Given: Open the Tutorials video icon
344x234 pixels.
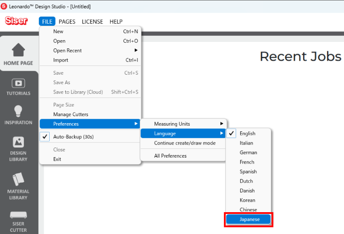Looking at the screenshot, I should pos(18,83).
